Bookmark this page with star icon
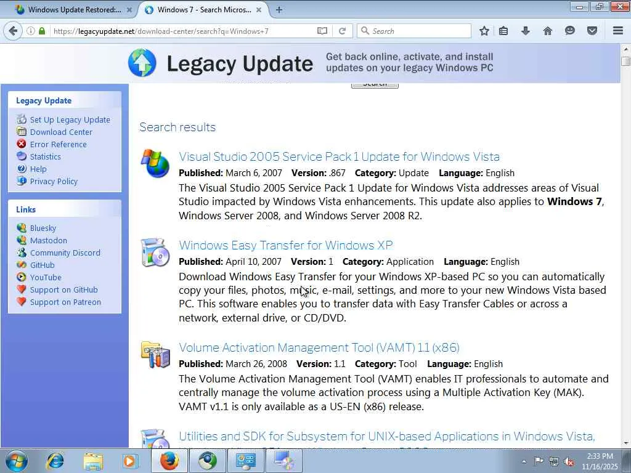The width and height of the screenshot is (631, 473). [x=484, y=31]
